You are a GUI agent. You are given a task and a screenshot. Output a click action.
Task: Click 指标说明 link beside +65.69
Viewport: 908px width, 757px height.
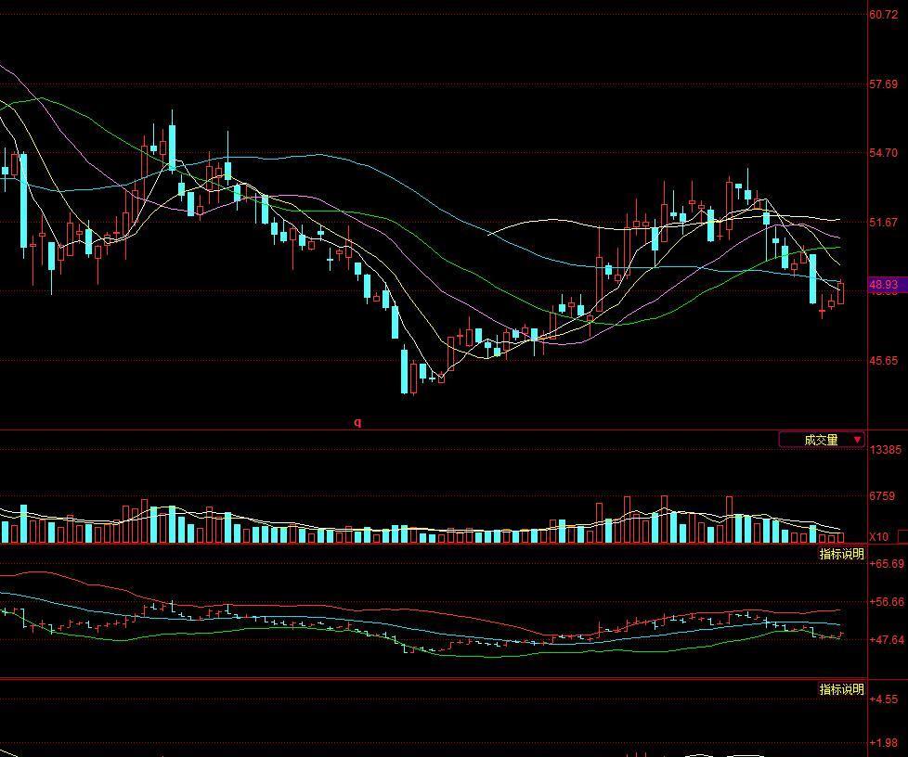pyautogui.click(x=841, y=554)
